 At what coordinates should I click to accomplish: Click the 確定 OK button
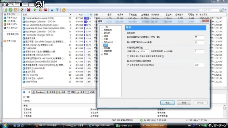(x=167, y=103)
